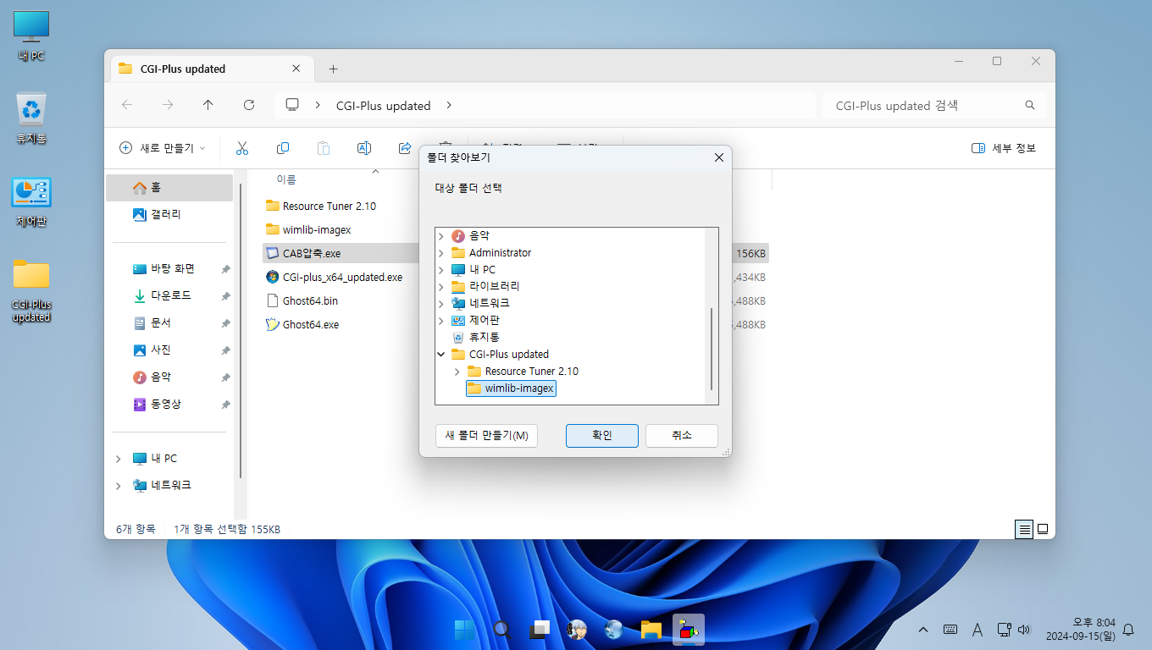The image size is (1152, 650).
Task: Select 제어판 in folder dialog tree
Action: click(475, 320)
